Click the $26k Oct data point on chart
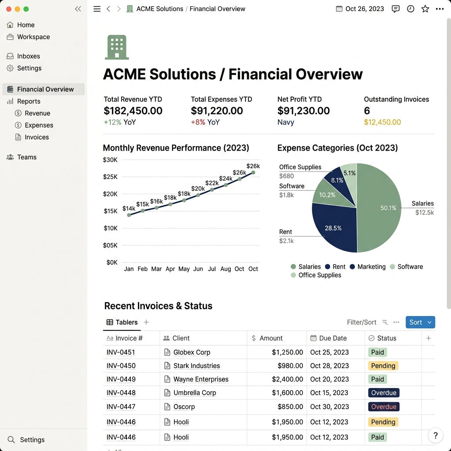The width and height of the screenshot is (451, 451). click(253, 173)
